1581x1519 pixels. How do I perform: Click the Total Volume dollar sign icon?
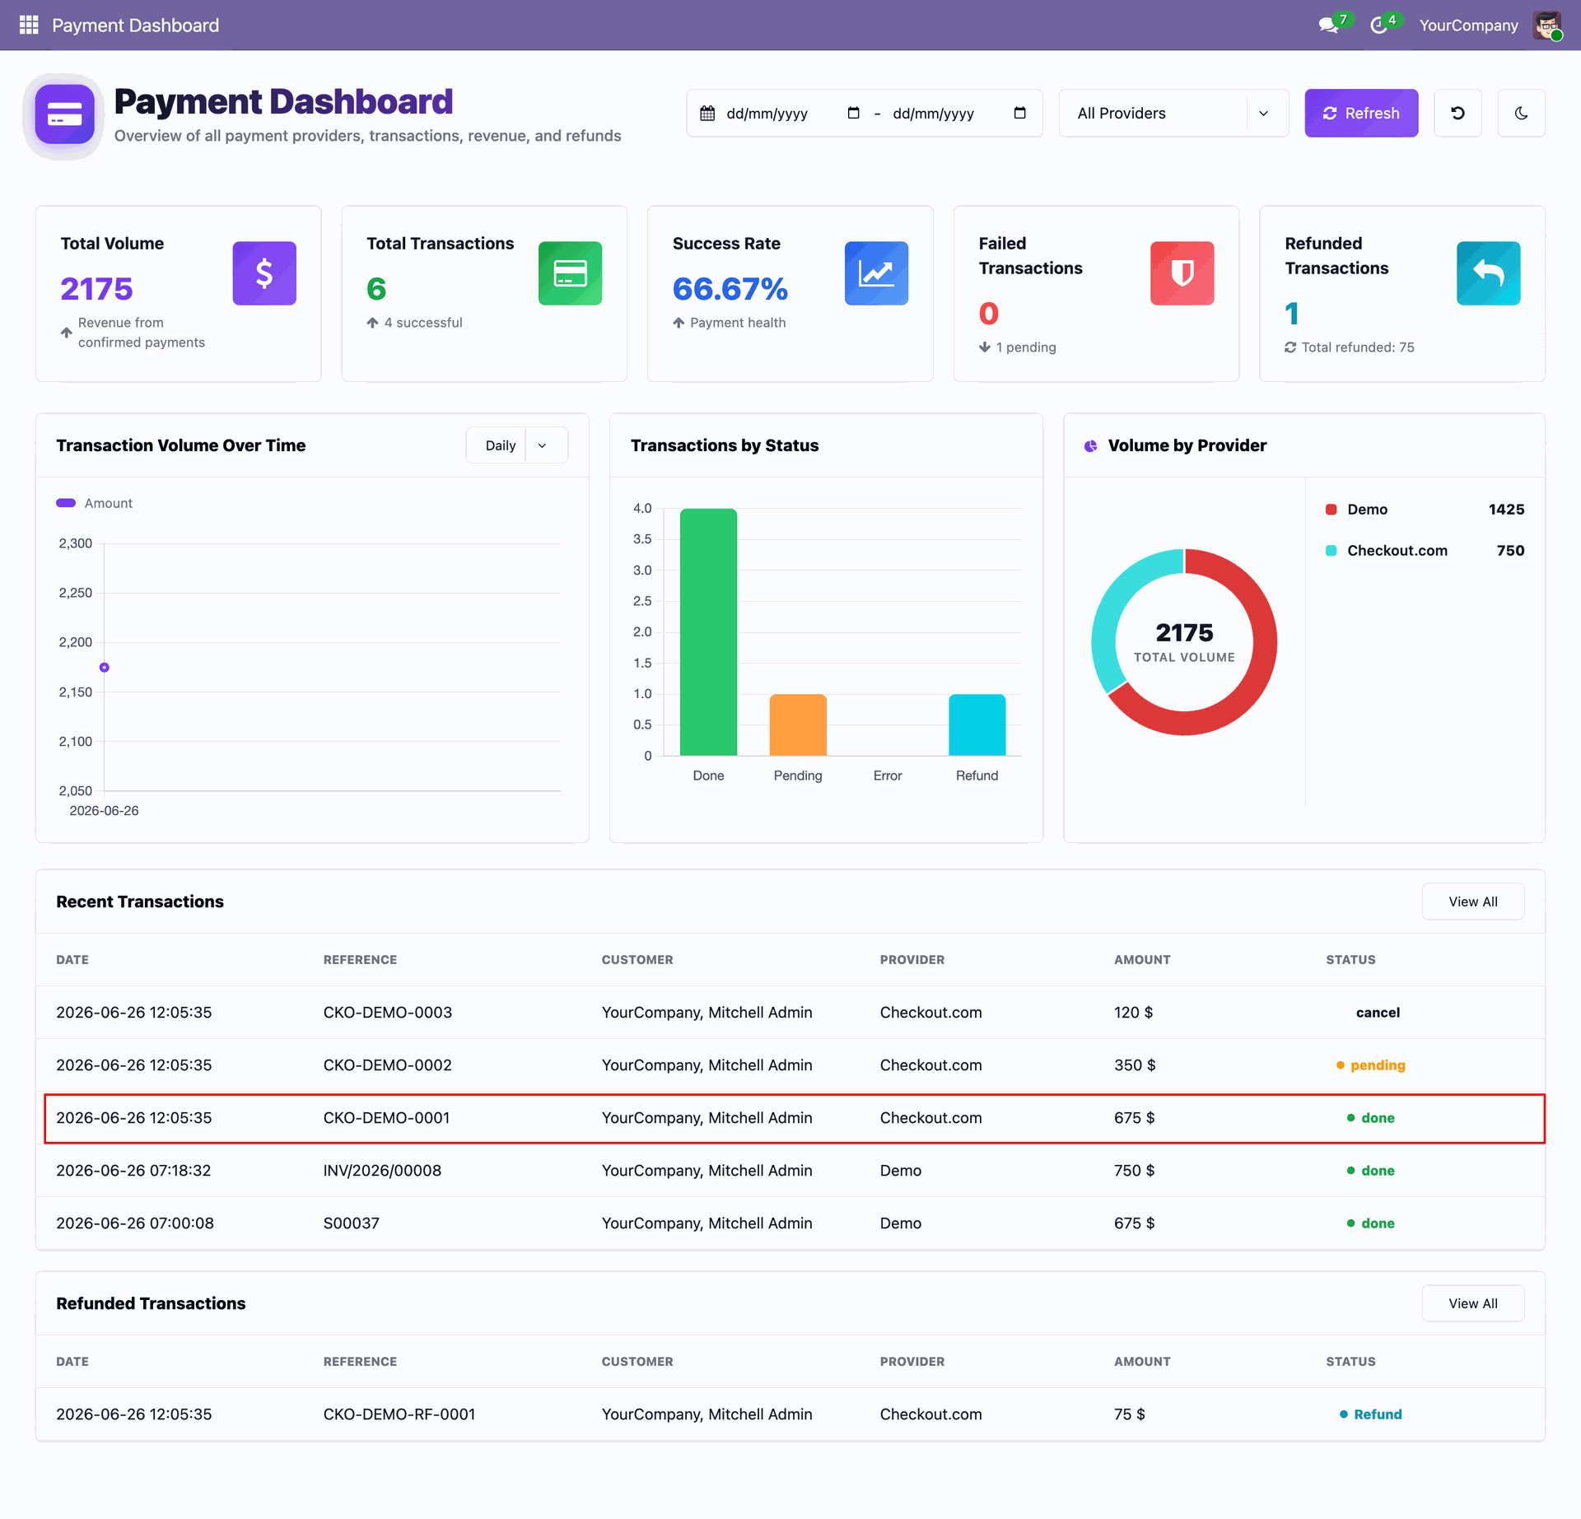[264, 273]
